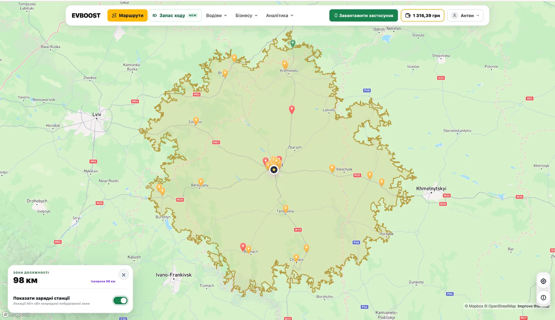Click the Ізохрона 98 км label
The width and height of the screenshot is (555, 320).
pos(103,281)
